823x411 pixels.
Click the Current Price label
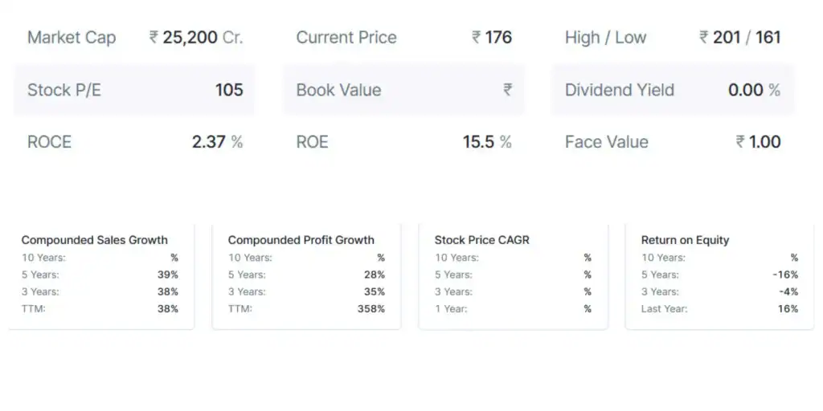pos(346,38)
